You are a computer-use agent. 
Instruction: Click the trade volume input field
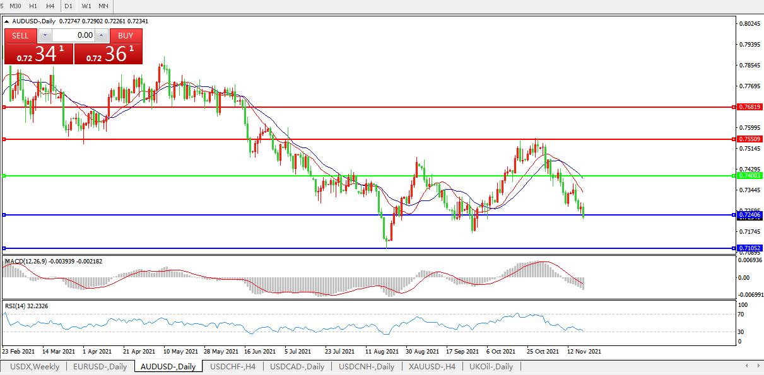(x=73, y=35)
